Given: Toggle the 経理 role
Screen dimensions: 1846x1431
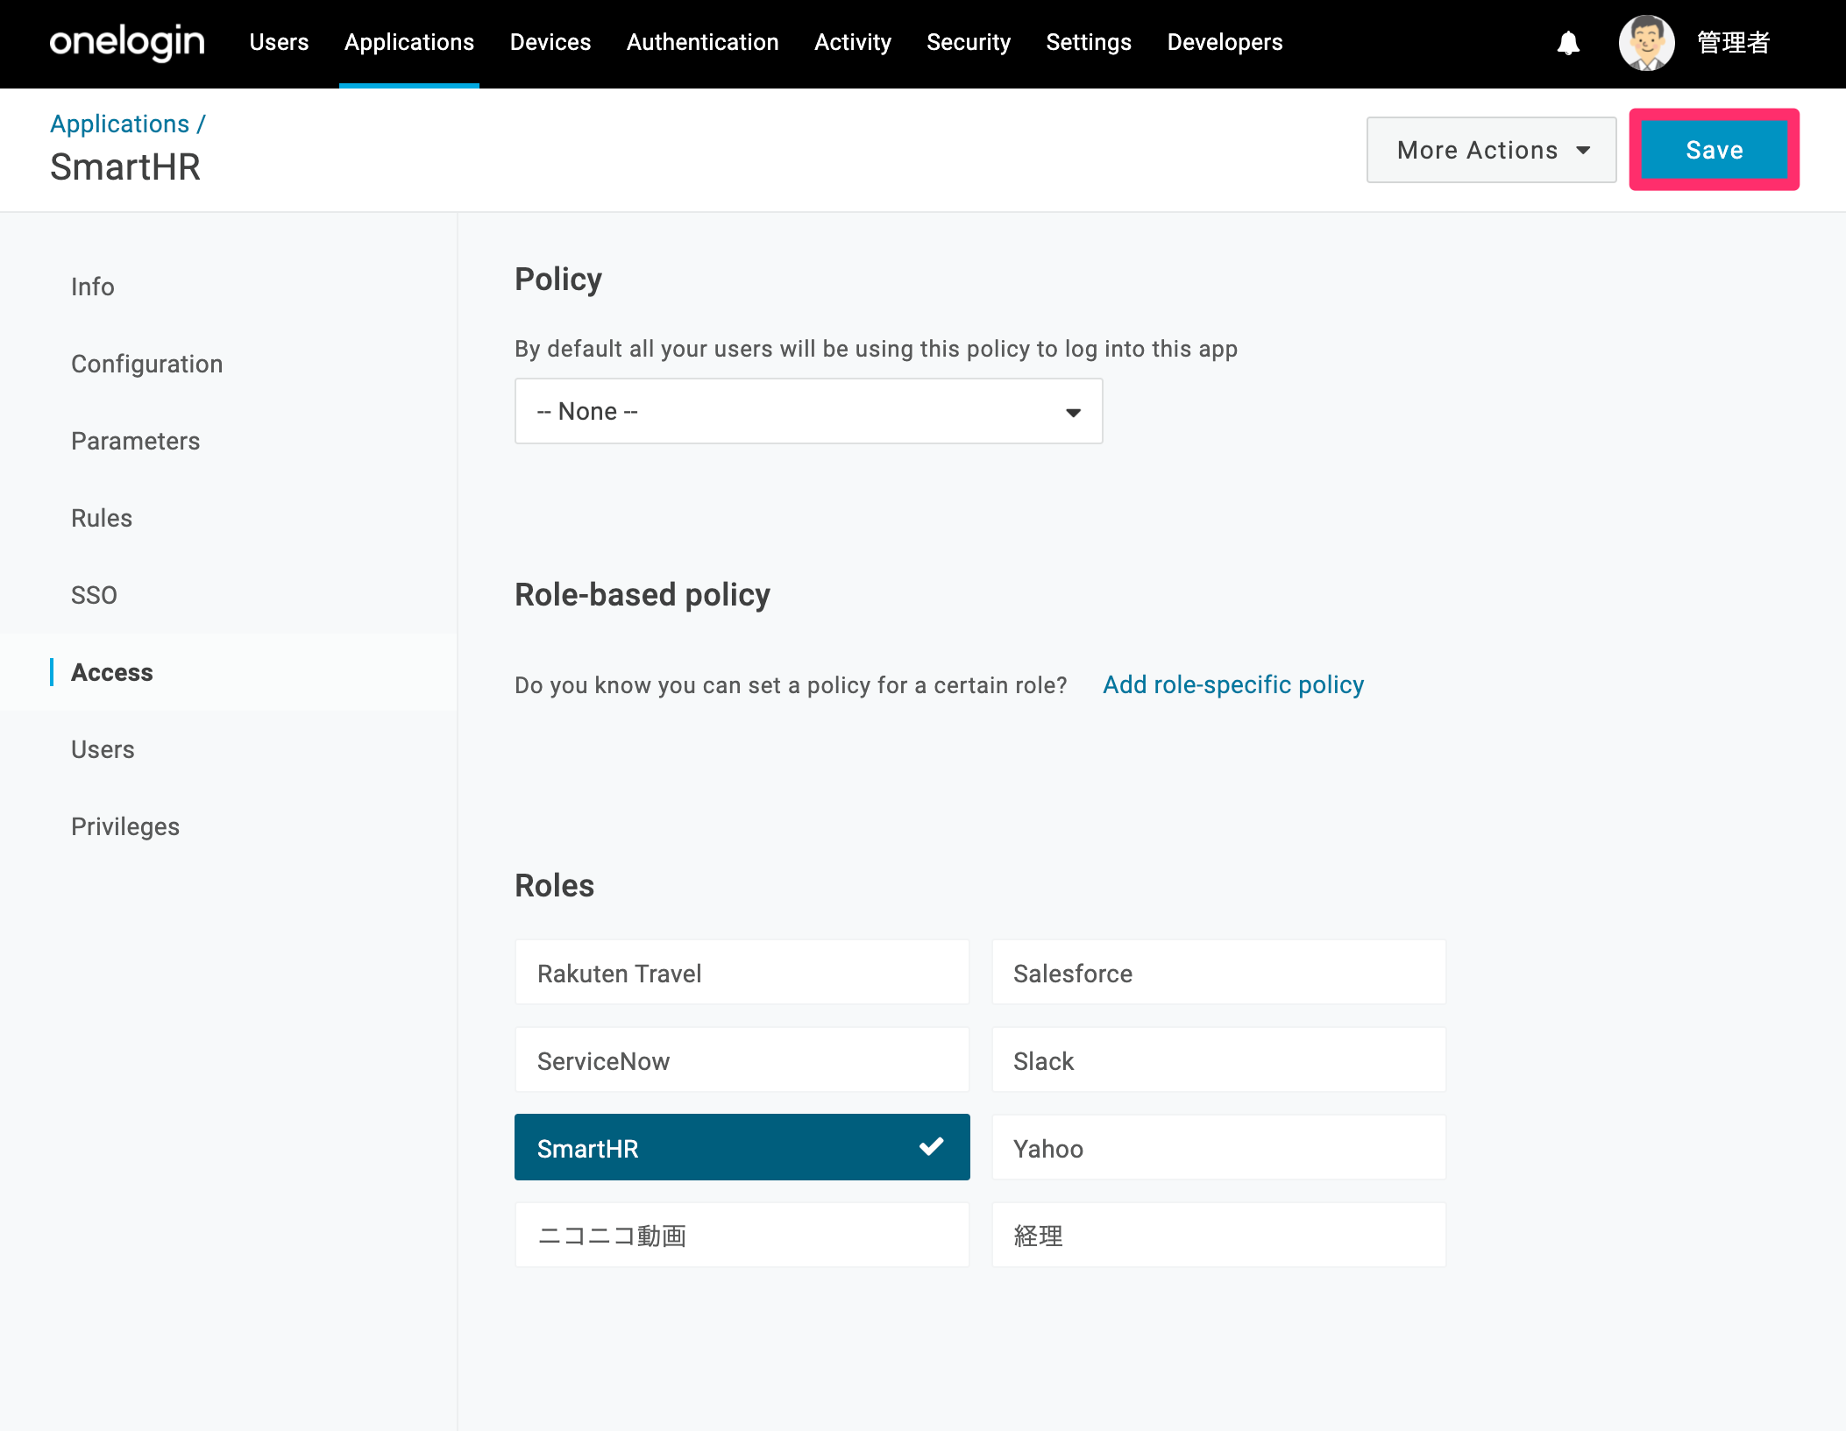Looking at the screenshot, I should (1218, 1236).
